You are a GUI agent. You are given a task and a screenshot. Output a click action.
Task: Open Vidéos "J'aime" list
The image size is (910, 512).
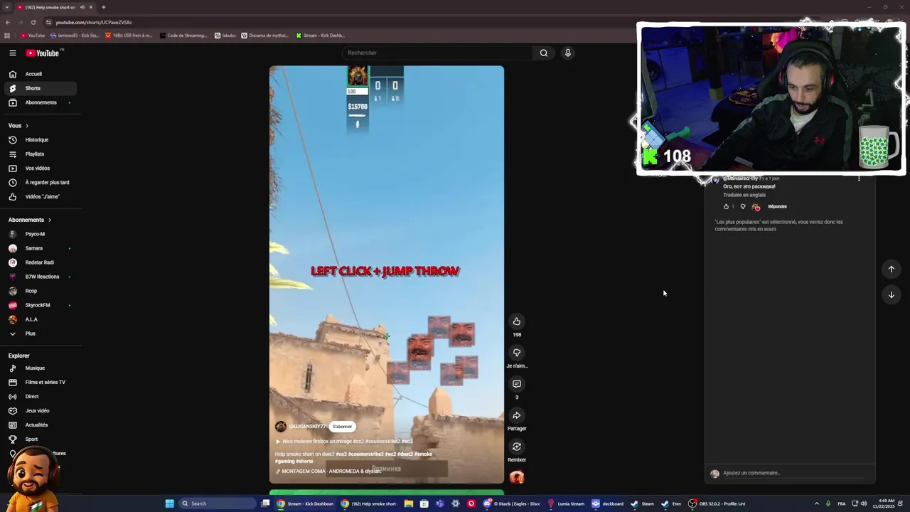[40, 196]
